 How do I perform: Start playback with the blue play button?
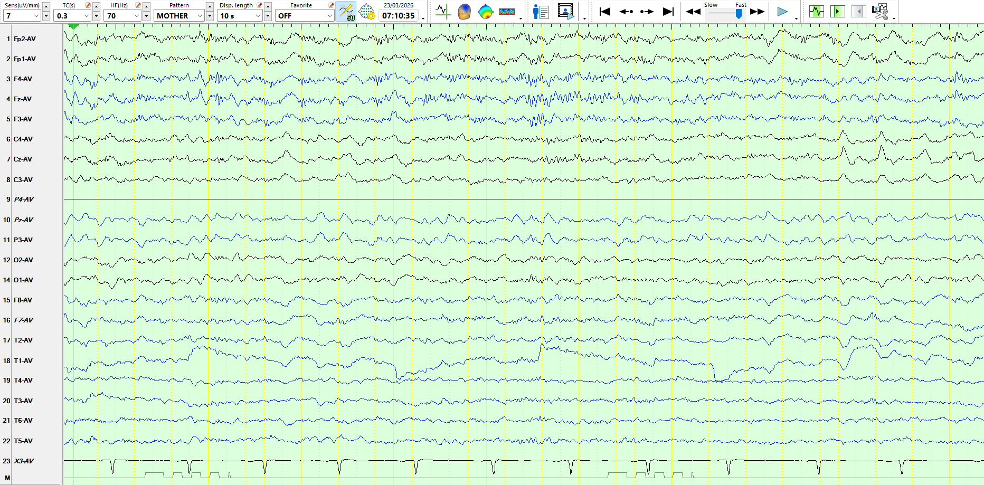pos(782,12)
